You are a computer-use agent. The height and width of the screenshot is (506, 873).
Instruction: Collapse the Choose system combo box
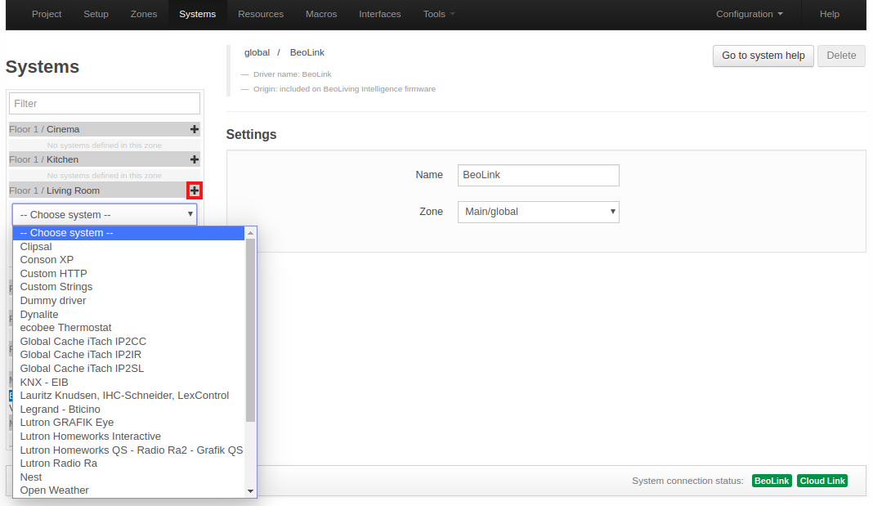click(105, 215)
